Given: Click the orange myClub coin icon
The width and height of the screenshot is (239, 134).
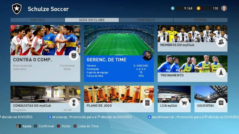Looking at the screenshot, I should point(198,8).
